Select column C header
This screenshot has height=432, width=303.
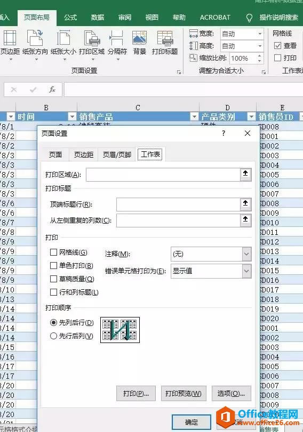tap(138, 108)
